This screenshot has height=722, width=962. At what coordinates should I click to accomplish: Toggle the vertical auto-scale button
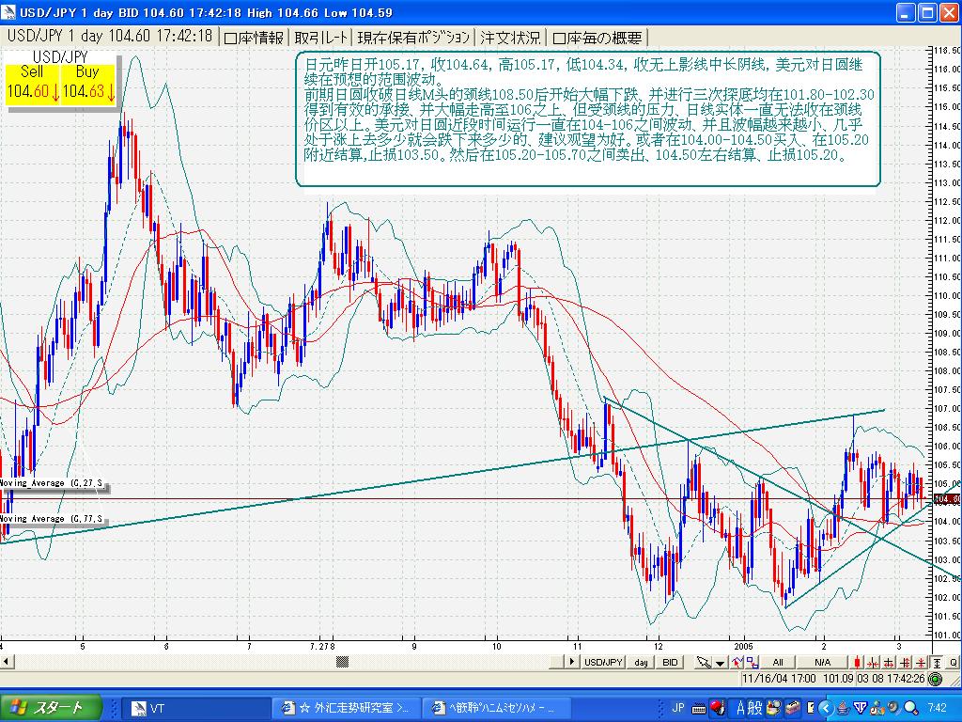tap(937, 663)
